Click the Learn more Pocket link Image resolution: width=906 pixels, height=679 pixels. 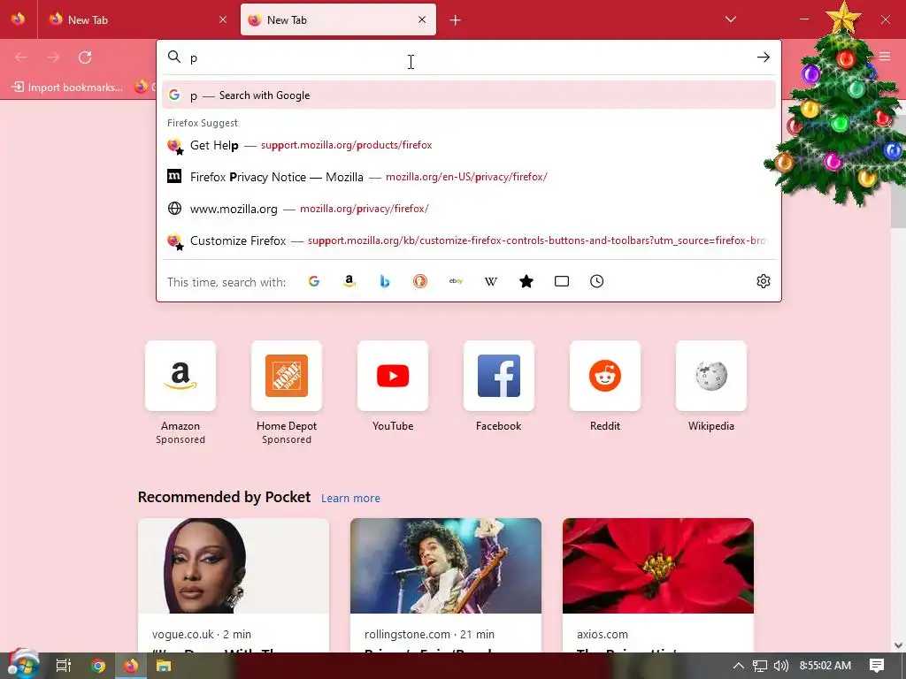pos(350,499)
